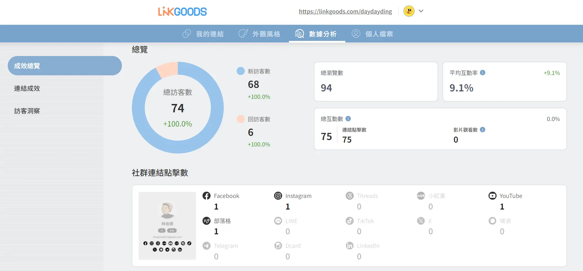Click the TikTok icon
The width and height of the screenshot is (583, 271).
pos(350,221)
